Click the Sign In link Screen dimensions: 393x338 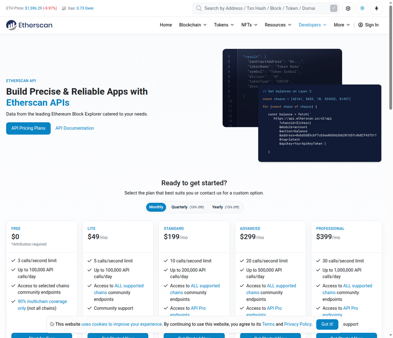pyautogui.click(x=368, y=25)
